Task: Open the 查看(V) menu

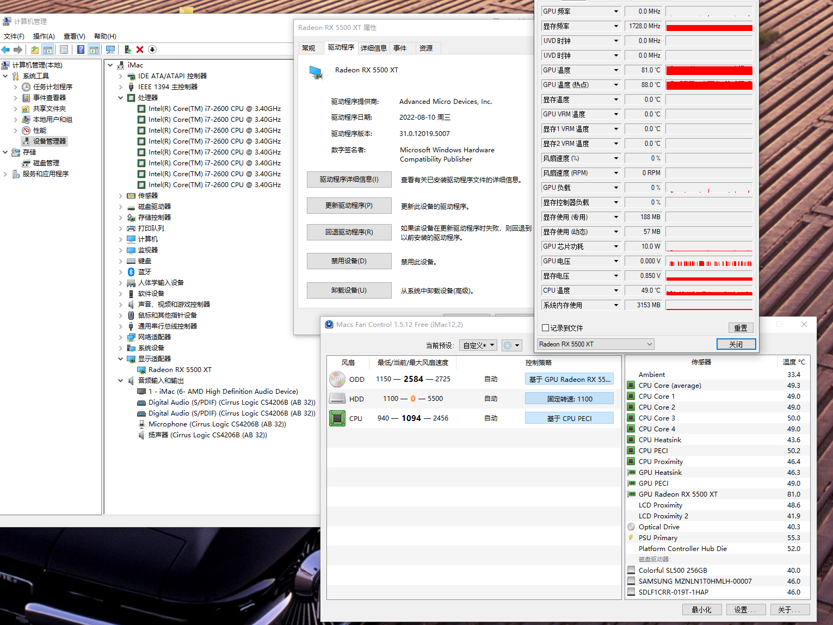Action: 75,36
